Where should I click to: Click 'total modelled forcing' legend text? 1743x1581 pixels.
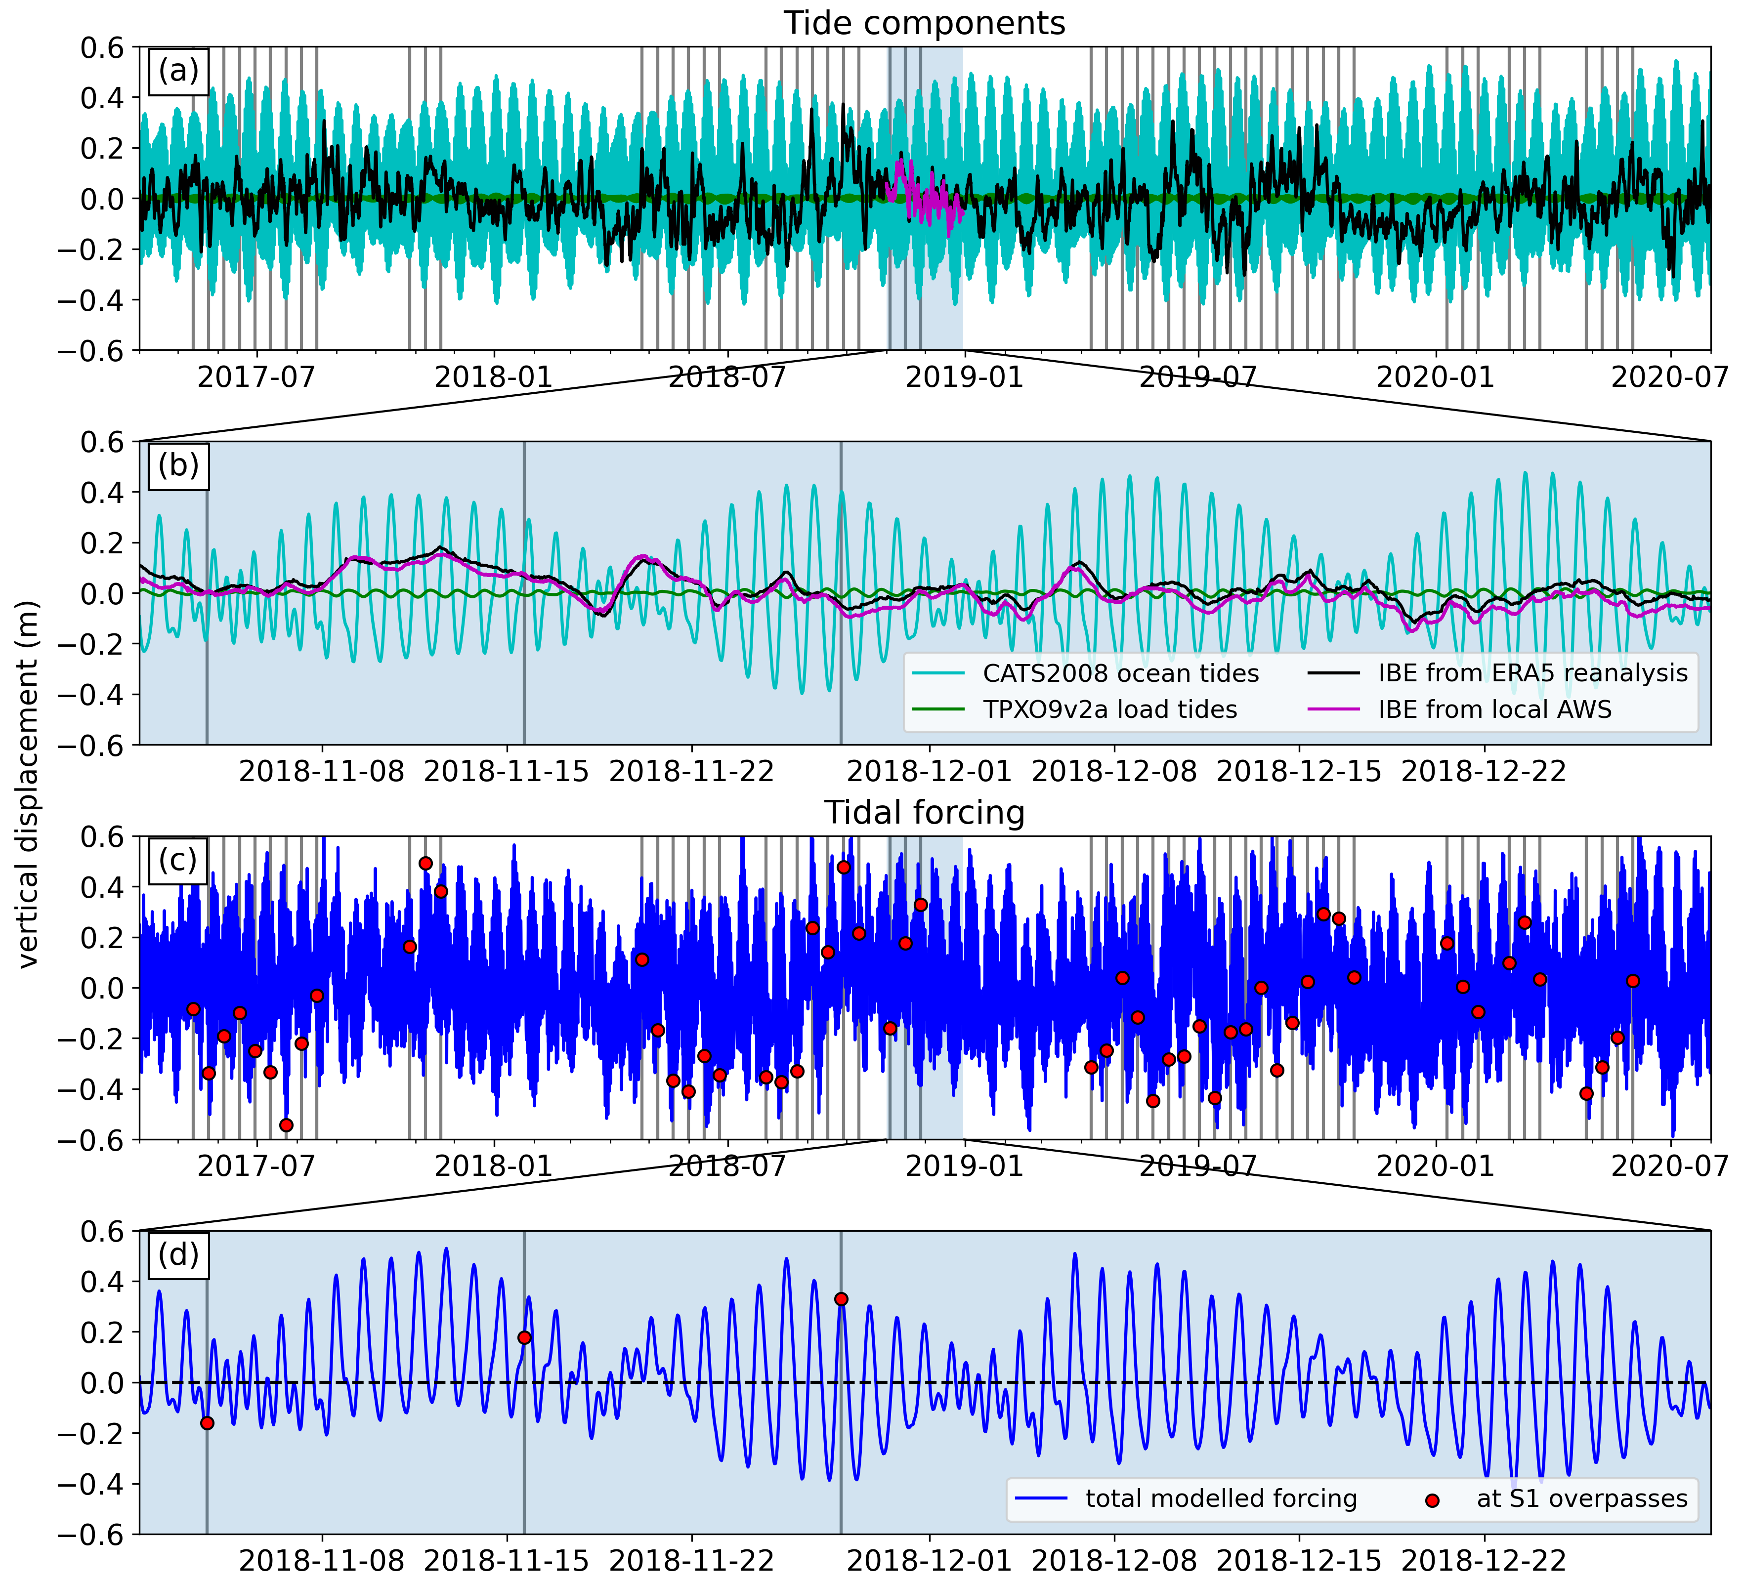click(x=1221, y=1498)
